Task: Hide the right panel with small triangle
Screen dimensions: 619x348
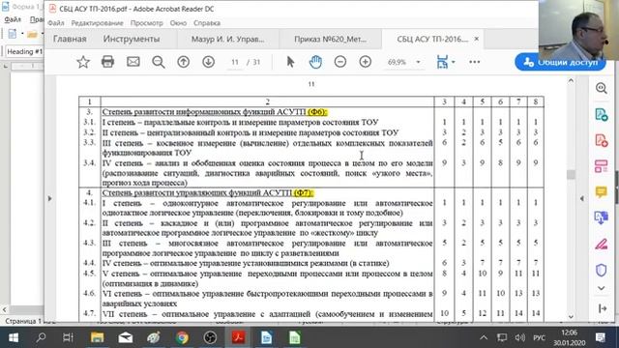Action: 582,198
